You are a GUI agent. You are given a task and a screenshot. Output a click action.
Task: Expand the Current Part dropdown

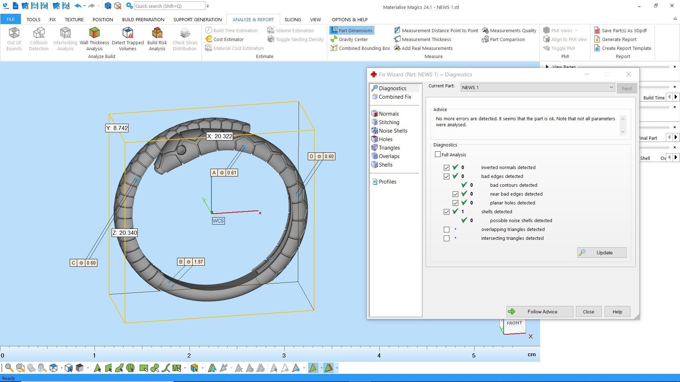point(611,87)
